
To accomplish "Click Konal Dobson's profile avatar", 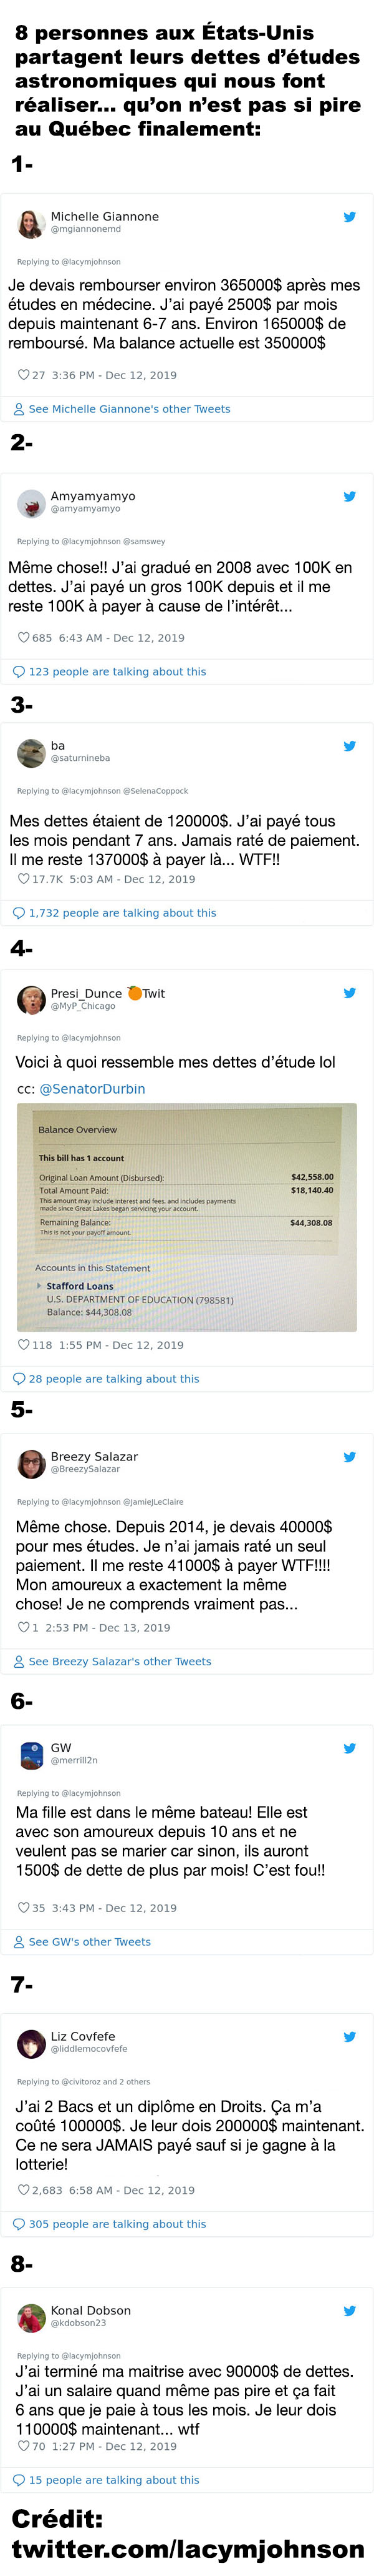I will tap(31, 2317).
